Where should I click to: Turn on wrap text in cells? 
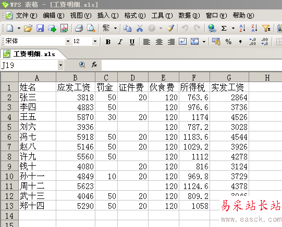pyautogui.click(x=183, y=42)
